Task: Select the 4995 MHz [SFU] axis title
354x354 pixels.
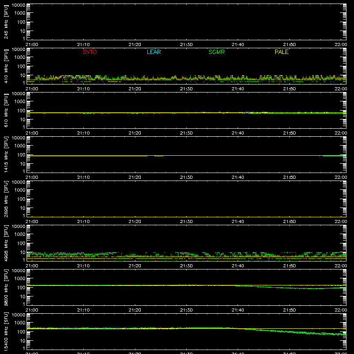Action: (x=6, y=243)
